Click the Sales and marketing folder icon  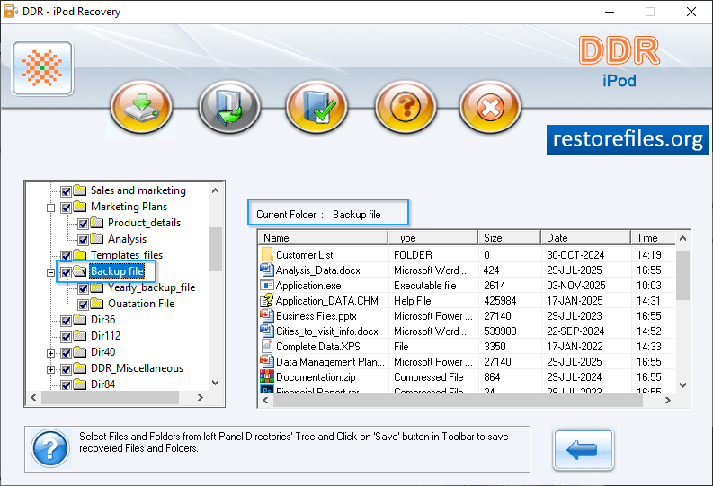point(80,190)
